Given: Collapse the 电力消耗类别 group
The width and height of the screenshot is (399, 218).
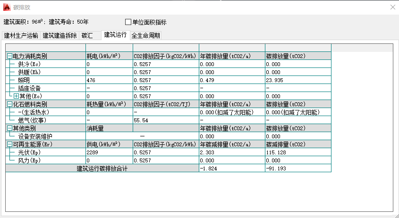Looking at the screenshot, I should (9, 56).
